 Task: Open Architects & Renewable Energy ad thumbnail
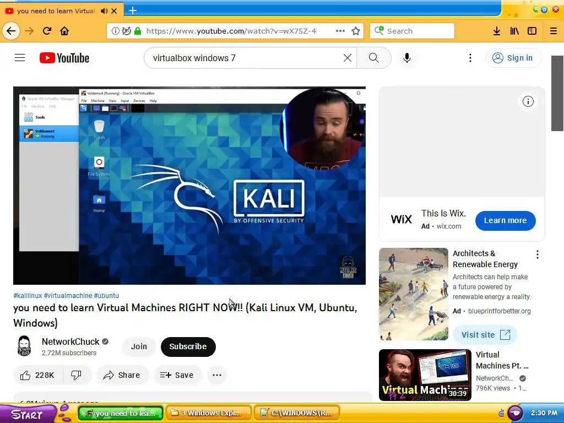(x=414, y=294)
